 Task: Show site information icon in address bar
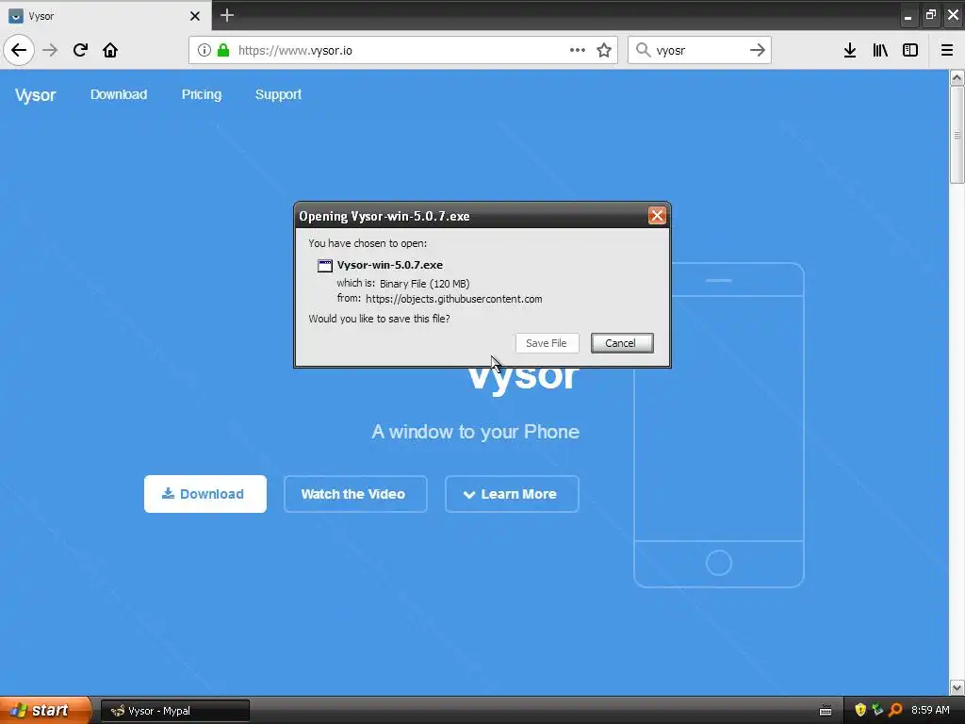204,50
